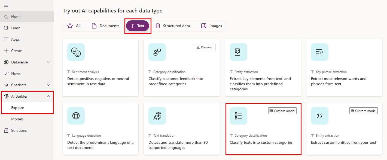Expand the Dataverse menu chevron
The height and width of the screenshot is (160, 387).
48,62
